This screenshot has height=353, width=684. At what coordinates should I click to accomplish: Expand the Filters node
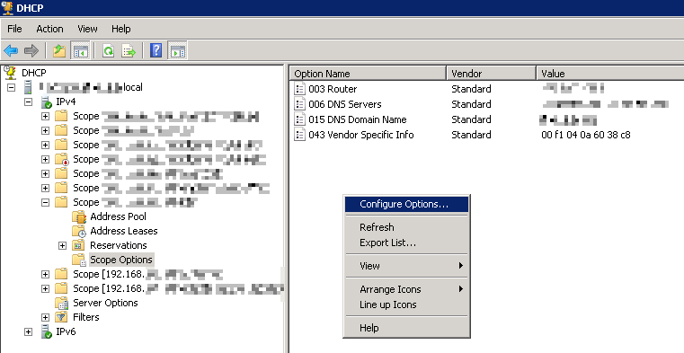click(45, 317)
